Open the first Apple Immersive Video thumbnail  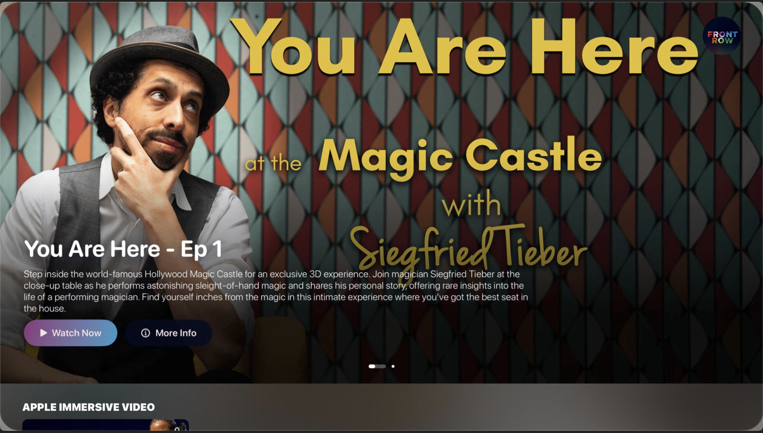[x=105, y=425]
